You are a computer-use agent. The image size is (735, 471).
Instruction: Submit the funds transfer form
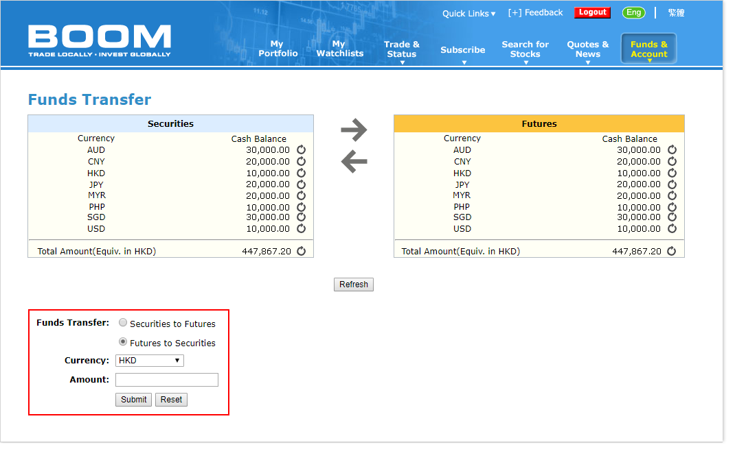click(133, 400)
